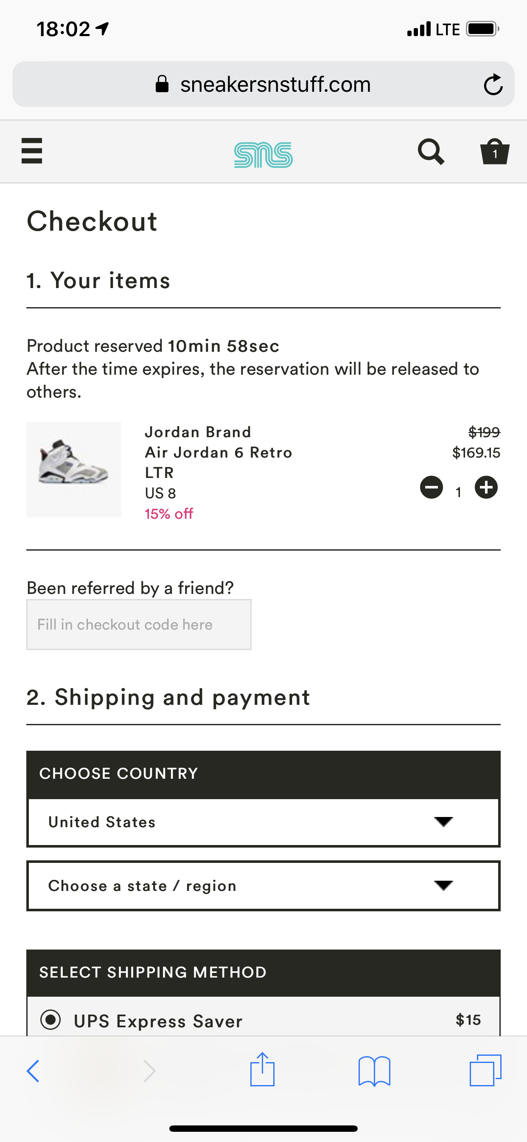The height and width of the screenshot is (1142, 527).
Task: Open the hamburger menu
Action: coord(32,151)
